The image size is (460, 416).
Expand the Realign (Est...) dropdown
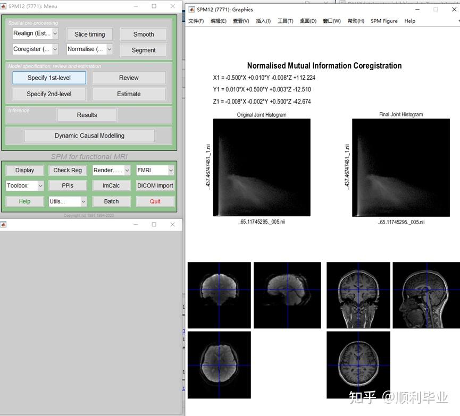35,33
